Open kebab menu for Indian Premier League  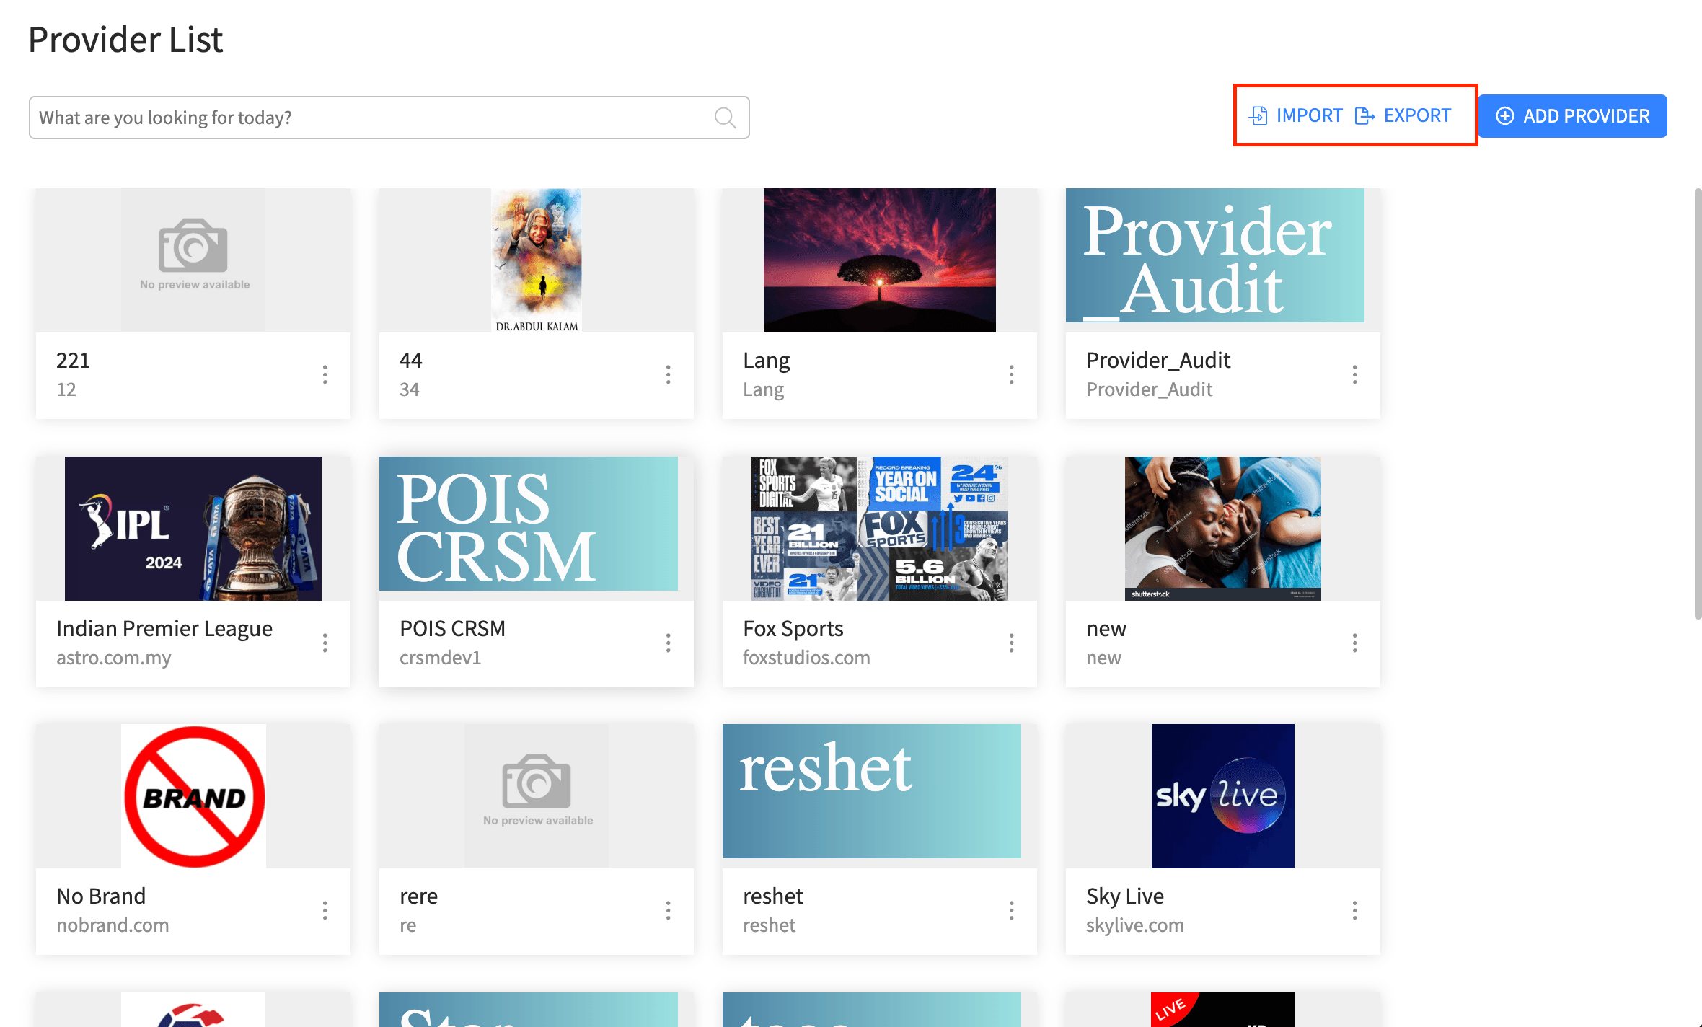click(x=325, y=643)
